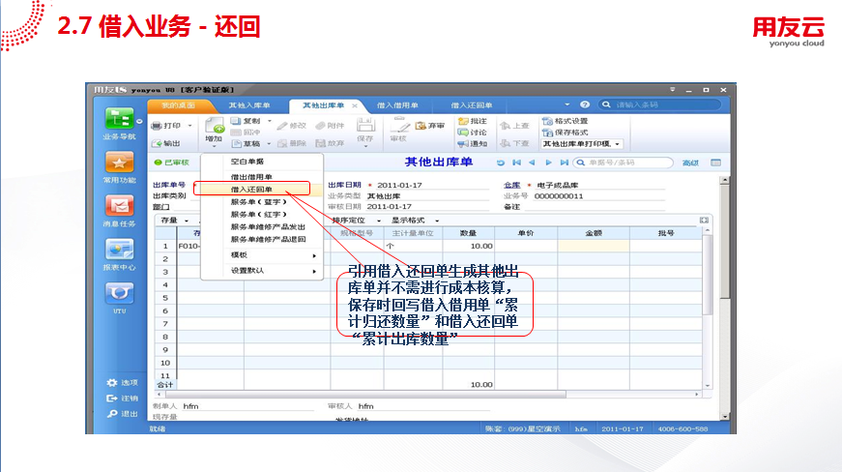Open the 报表中心 sidebar icon
The height and width of the screenshot is (472, 842).
pyautogui.click(x=119, y=250)
